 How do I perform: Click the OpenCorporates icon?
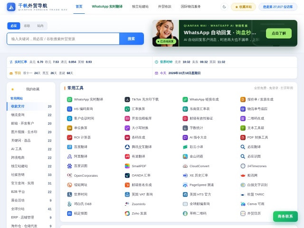coord(69,175)
